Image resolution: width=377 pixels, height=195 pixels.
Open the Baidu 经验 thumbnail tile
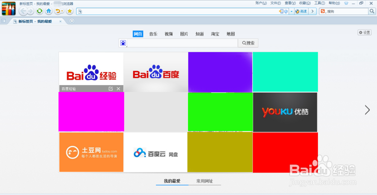pyautogui.click(x=91, y=72)
